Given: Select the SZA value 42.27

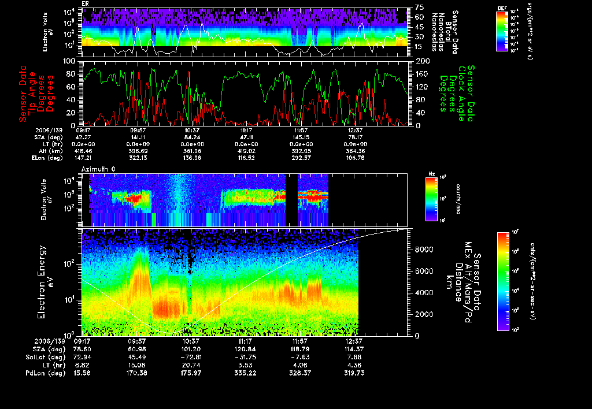Looking at the screenshot, I should 83,137.
